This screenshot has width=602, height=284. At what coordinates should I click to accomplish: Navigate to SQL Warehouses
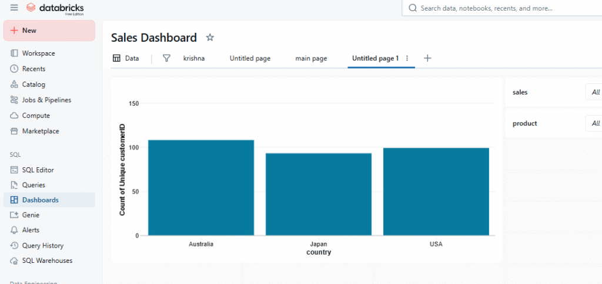pos(47,261)
